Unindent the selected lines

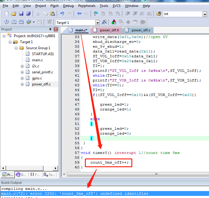coord(135,14)
